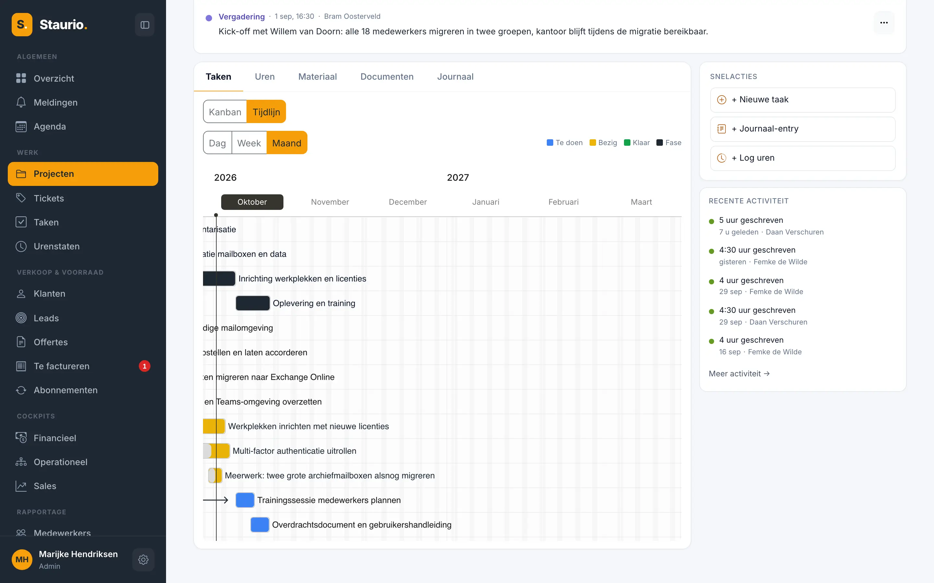The height and width of the screenshot is (583, 934).
Task: Open settings gear next to Marijke Hendriksen
Action: coord(143,559)
